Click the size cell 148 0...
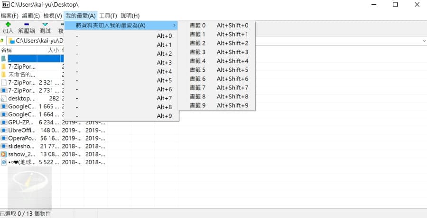 pos(49,131)
